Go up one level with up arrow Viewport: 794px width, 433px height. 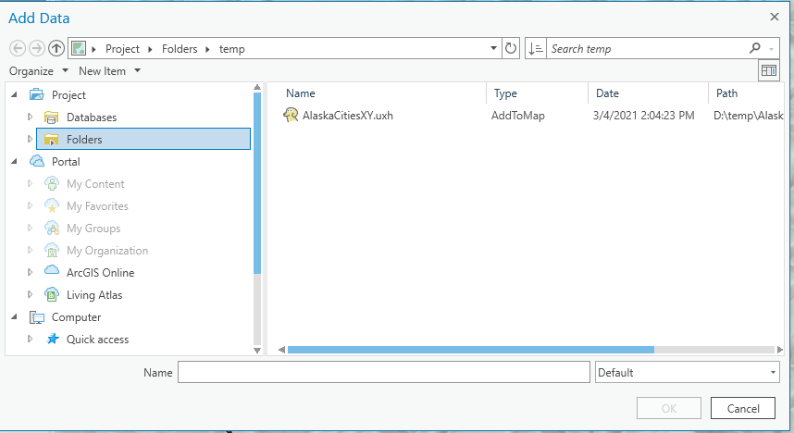56,49
